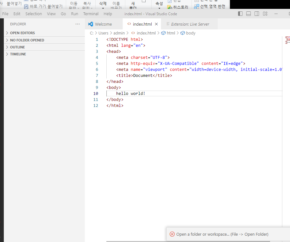
Task: Switch to the Extension: Live Server tab
Action: tap(189, 24)
